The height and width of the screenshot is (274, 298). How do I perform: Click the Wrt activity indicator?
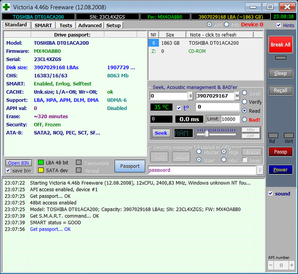tap(289, 135)
